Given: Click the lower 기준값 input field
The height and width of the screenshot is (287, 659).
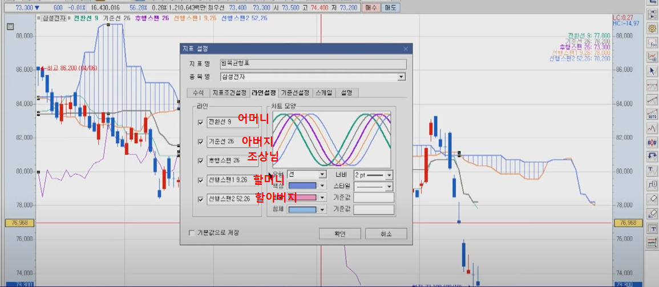Looking at the screenshot, I should [x=374, y=209].
